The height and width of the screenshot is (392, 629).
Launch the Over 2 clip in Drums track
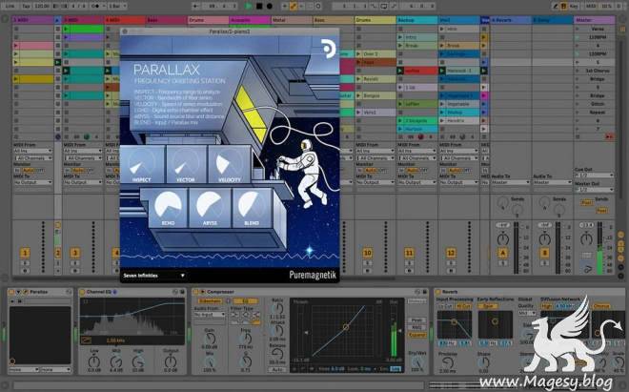[358, 53]
